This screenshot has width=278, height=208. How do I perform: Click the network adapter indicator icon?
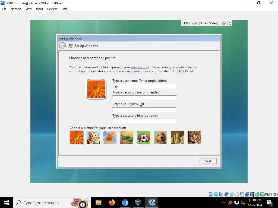click(226, 194)
